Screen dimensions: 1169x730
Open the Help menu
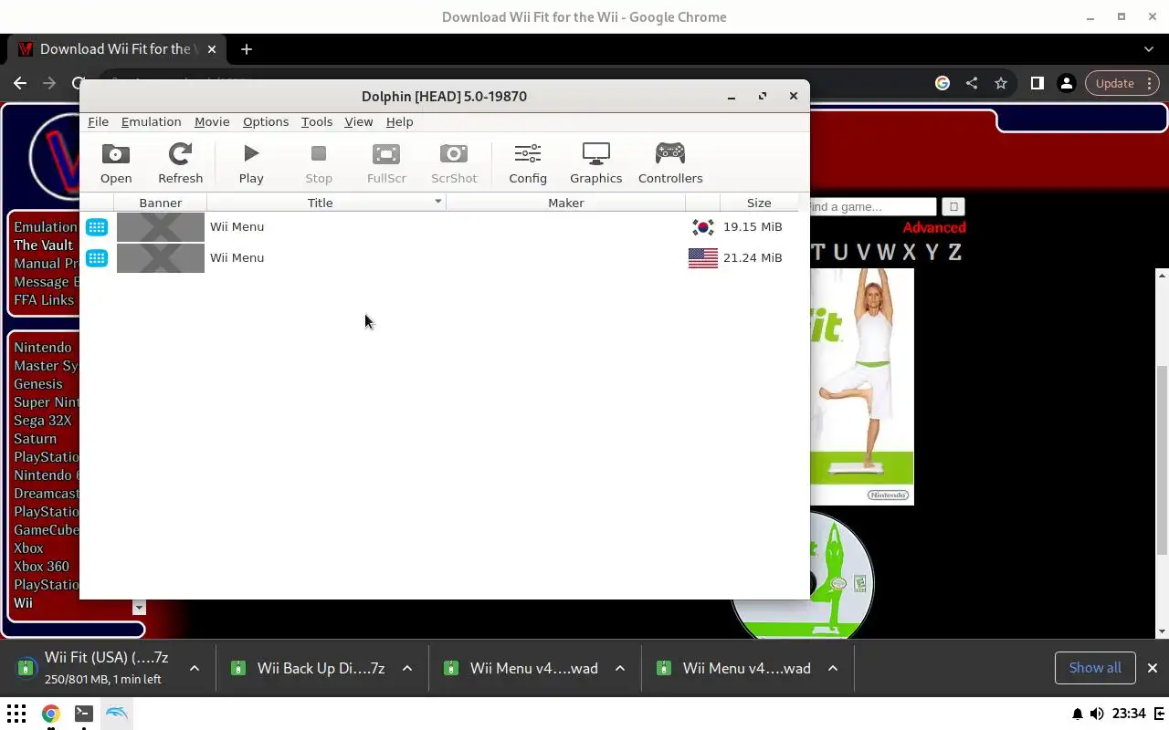tap(399, 121)
